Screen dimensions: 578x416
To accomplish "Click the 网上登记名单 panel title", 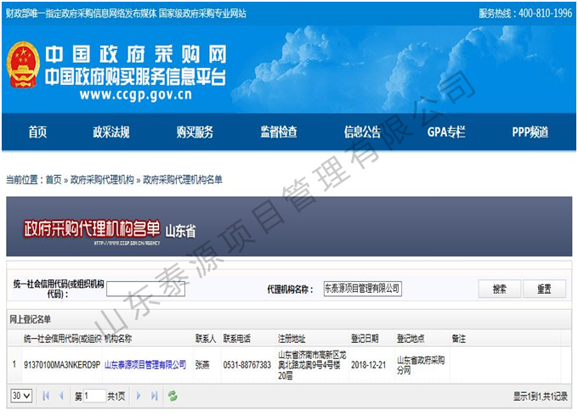I will pyautogui.click(x=31, y=319).
